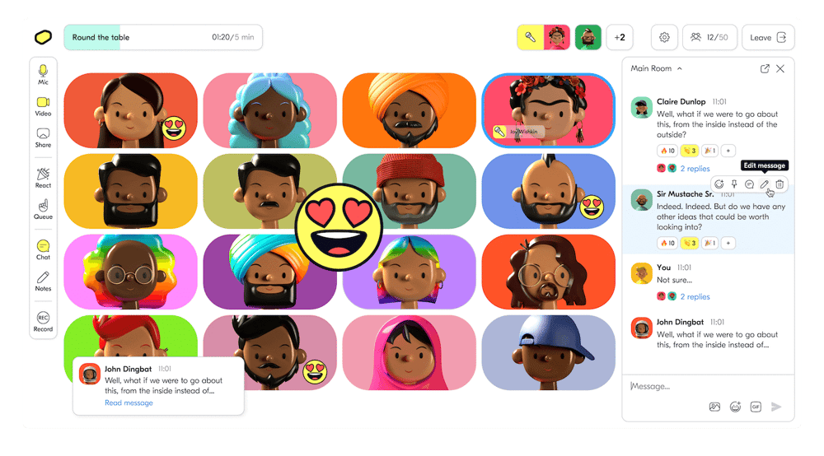The image size is (824, 456).
Task: Click the Edit message pencil icon
Action: pos(764,184)
